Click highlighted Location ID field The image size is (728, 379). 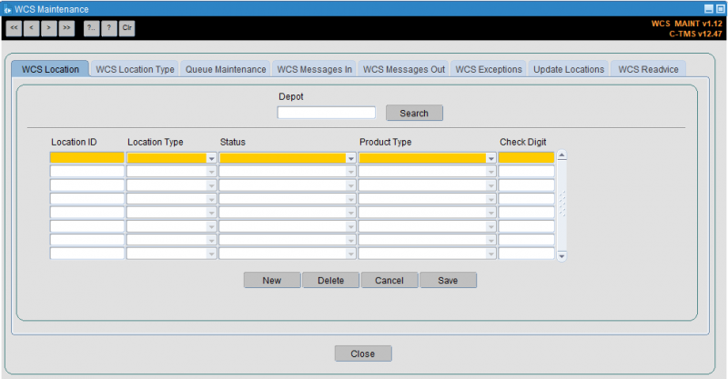click(86, 158)
